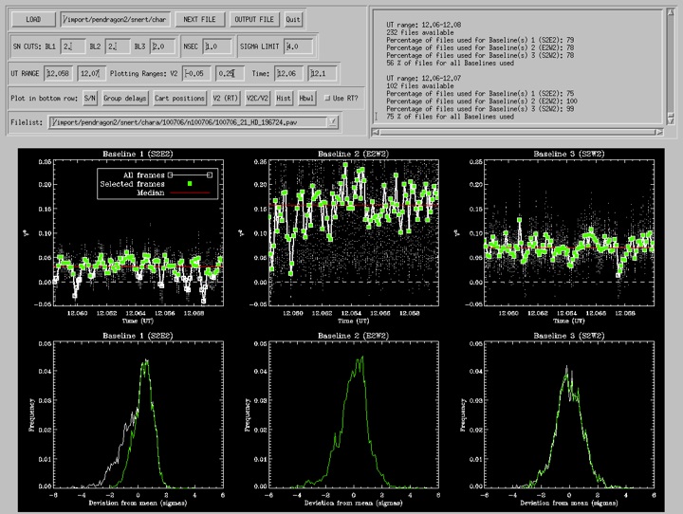Image resolution: width=683 pixels, height=514 pixels.
Task: Click the "232 files available" log line
Action: [420, 32]
